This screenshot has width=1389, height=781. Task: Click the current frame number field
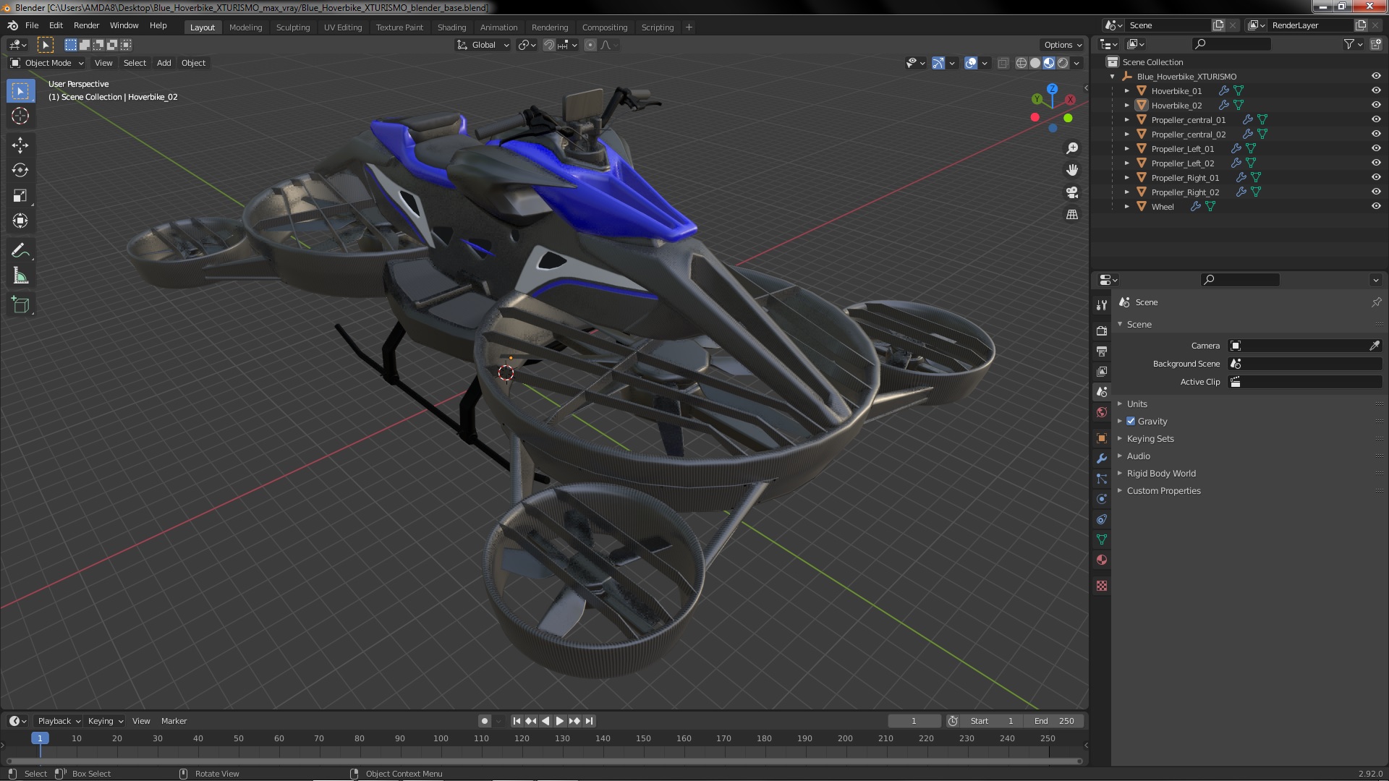tap(914, 721)
